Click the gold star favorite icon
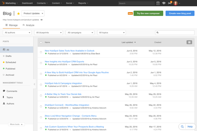197x131 pixels. coord(18,14)
